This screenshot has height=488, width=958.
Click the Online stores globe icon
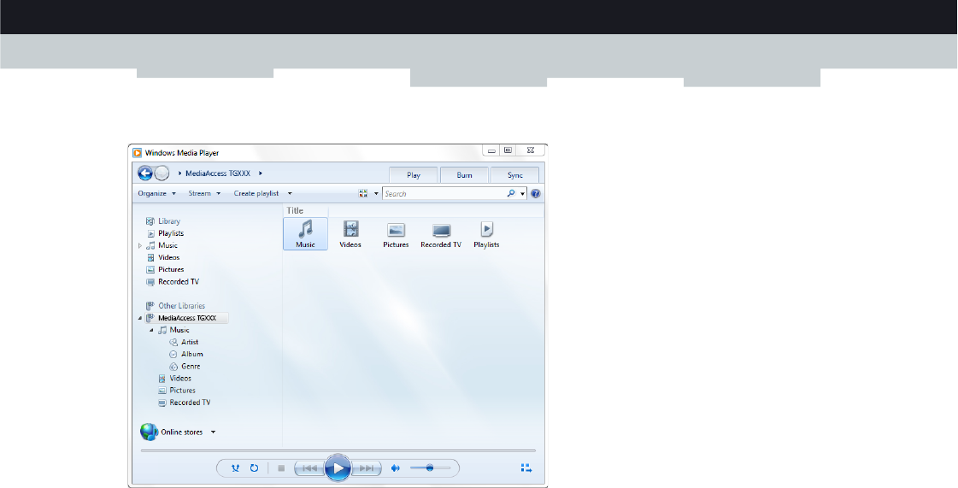click(x=149, y=432)
